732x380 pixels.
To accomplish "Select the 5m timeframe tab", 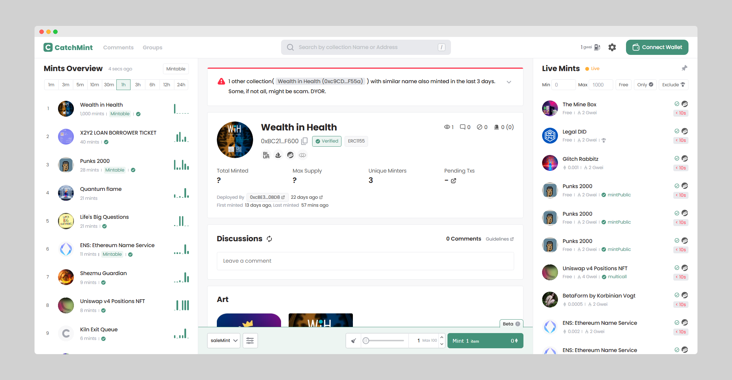I will pos(80,85).
